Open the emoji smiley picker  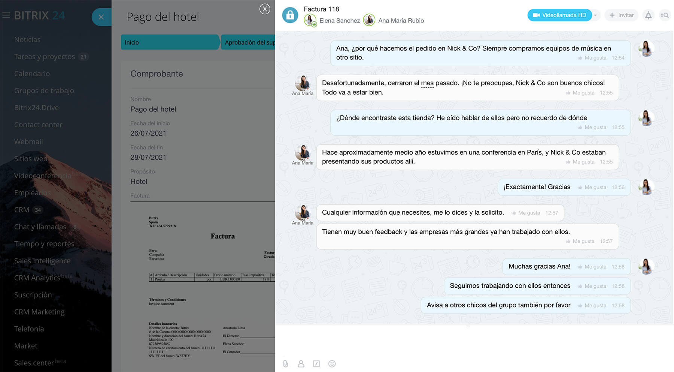pyautogui.click(x=332, y=364)
